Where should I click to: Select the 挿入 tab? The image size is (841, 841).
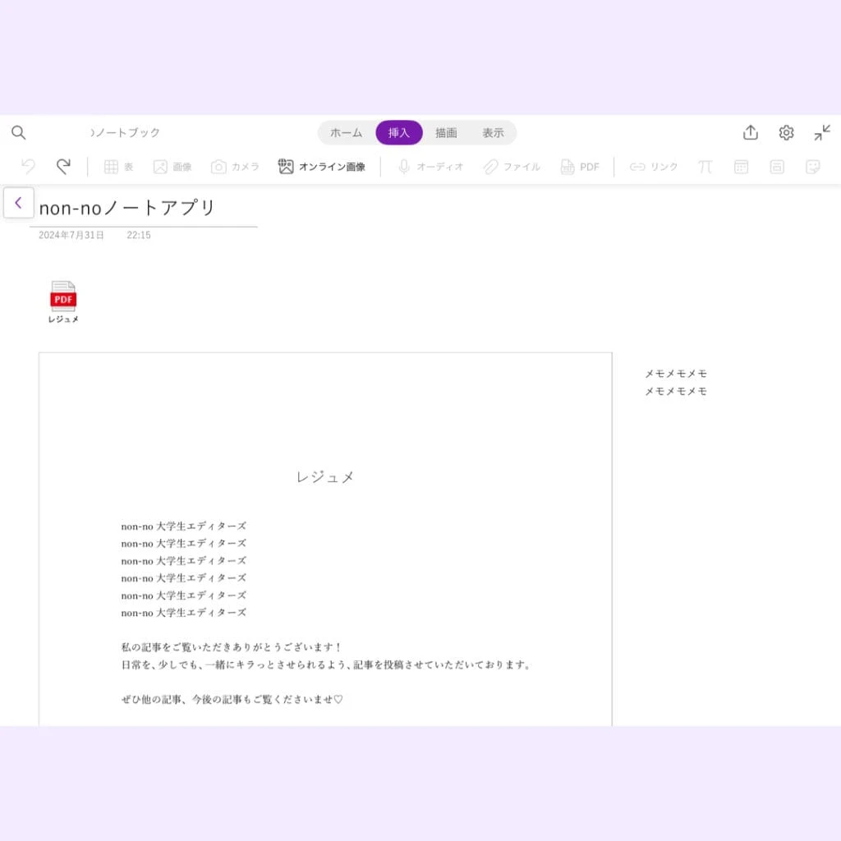pos(399,132)
